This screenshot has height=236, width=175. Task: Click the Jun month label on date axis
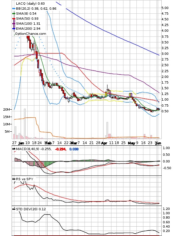[x=158, y=143]
